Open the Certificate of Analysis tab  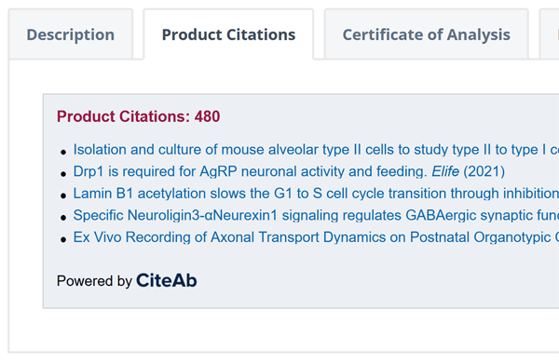coord(426,34)
